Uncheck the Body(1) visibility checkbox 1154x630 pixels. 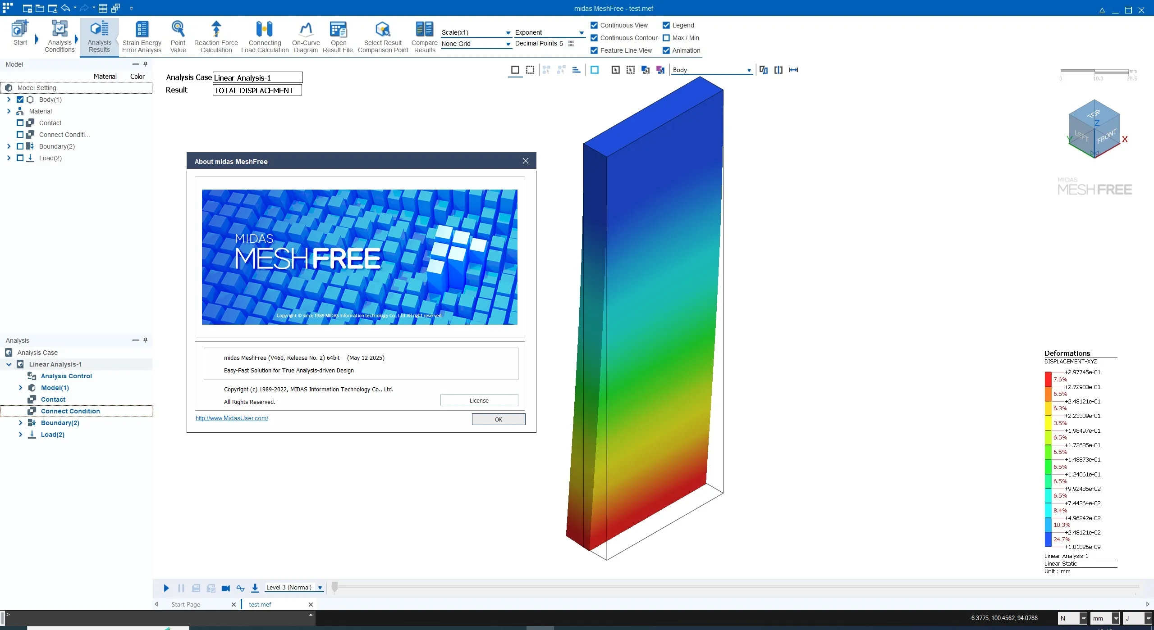point(20,100)
